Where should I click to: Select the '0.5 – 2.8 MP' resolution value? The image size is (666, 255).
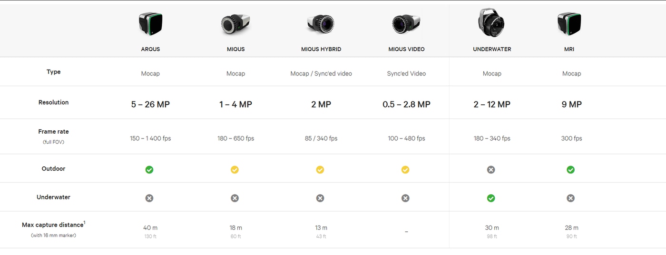point(406,104)
